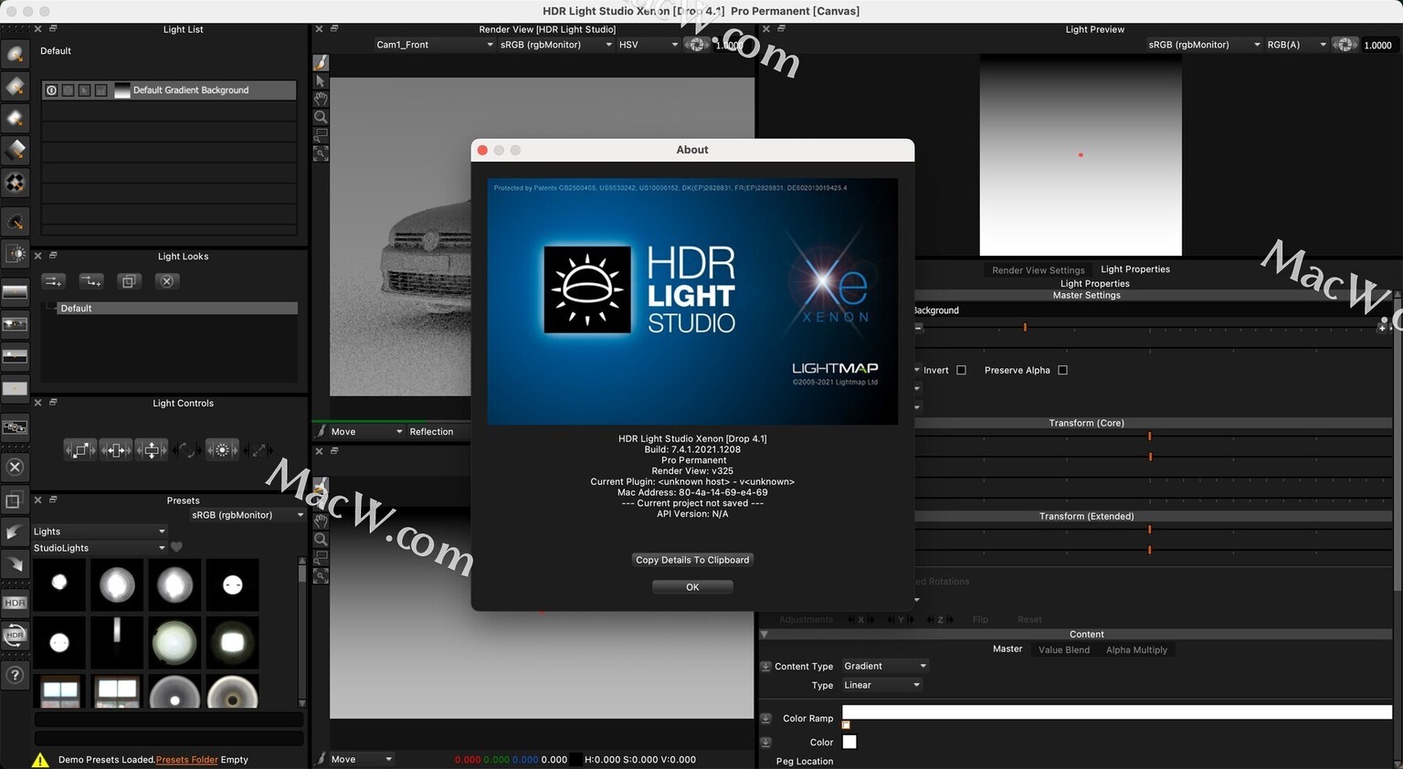Select Default Gradient Background light row
1403x769 pixels.
coord(169,90)
